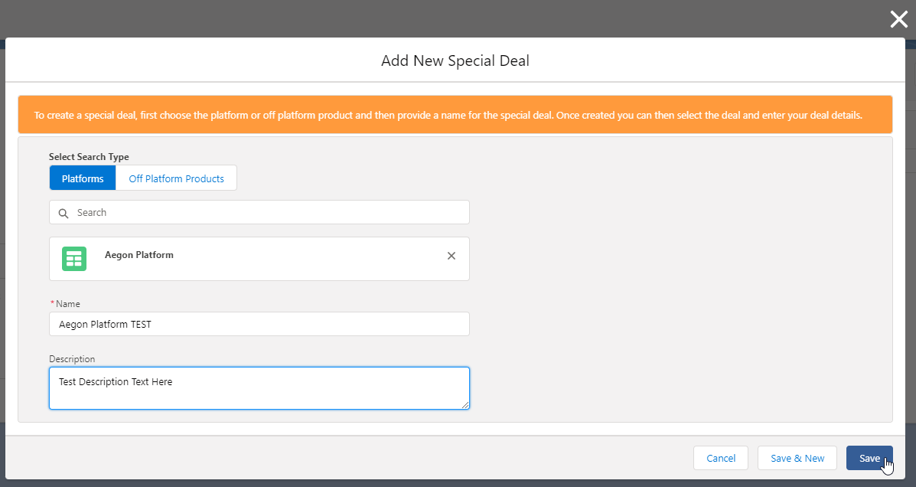Click the Description field label
The width and height of the screenshot is (916, 487).
[72, 359]
